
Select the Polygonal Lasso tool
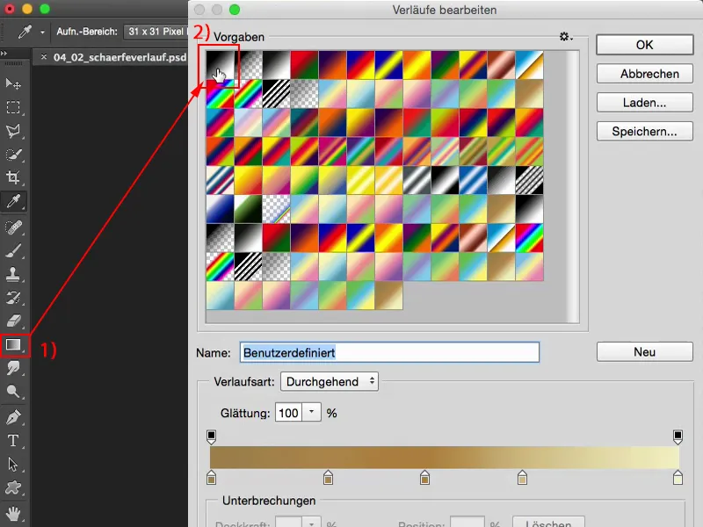(x=13, y=131)
